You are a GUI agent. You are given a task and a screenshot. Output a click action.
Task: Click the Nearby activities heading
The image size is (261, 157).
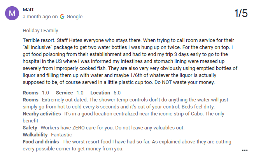tap(42, 113)
